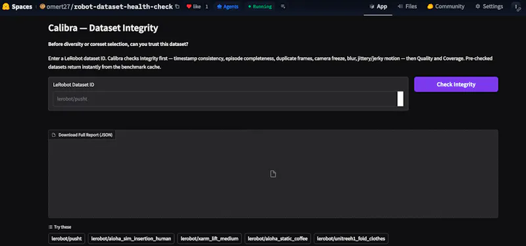Switch to the Files tab
This screenshot has width=526, height=246.
pos(407,7)
